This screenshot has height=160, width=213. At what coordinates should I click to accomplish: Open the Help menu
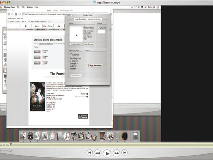pos(37,7)
